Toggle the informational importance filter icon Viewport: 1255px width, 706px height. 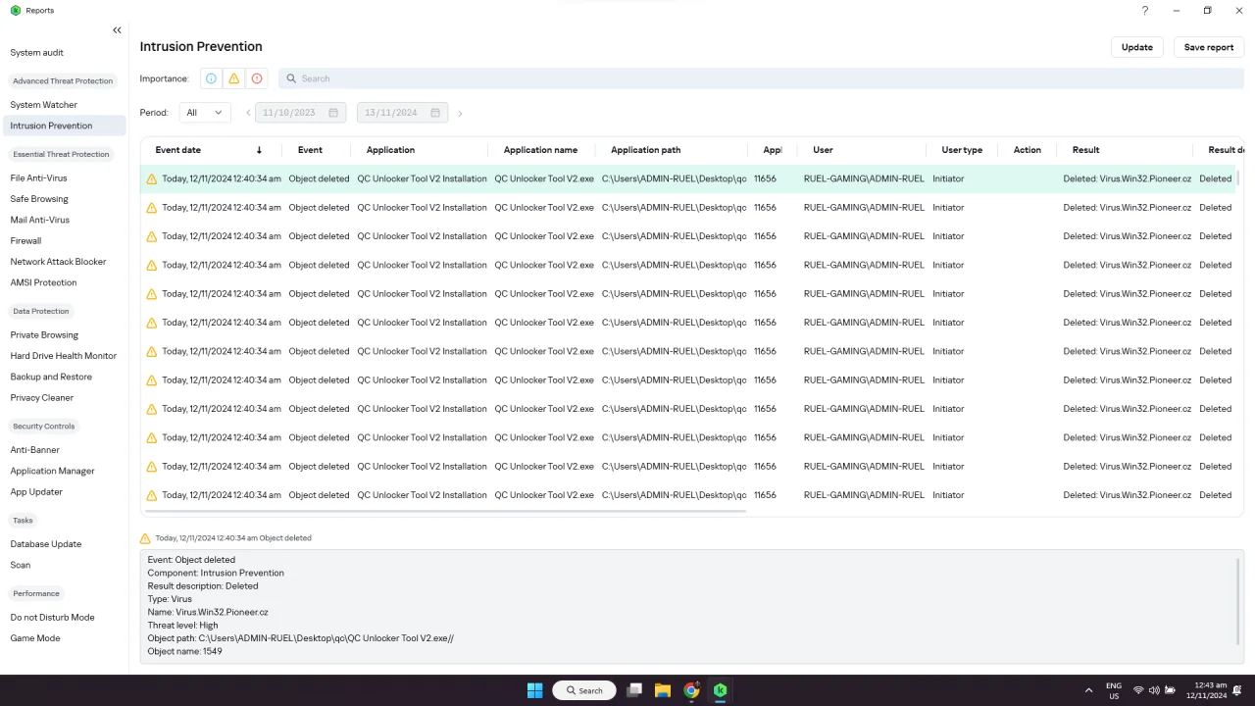tap(211, 78)
